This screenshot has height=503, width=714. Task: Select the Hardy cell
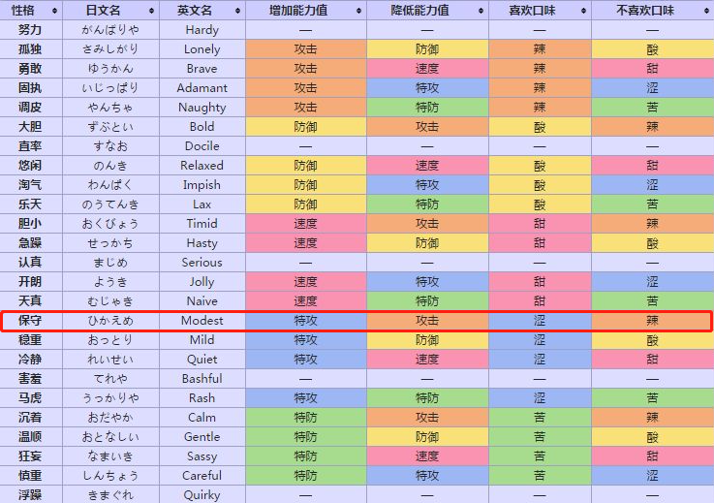click(202, 30)
